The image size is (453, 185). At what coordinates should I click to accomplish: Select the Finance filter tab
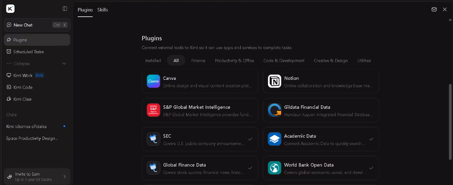click(198, 61)
